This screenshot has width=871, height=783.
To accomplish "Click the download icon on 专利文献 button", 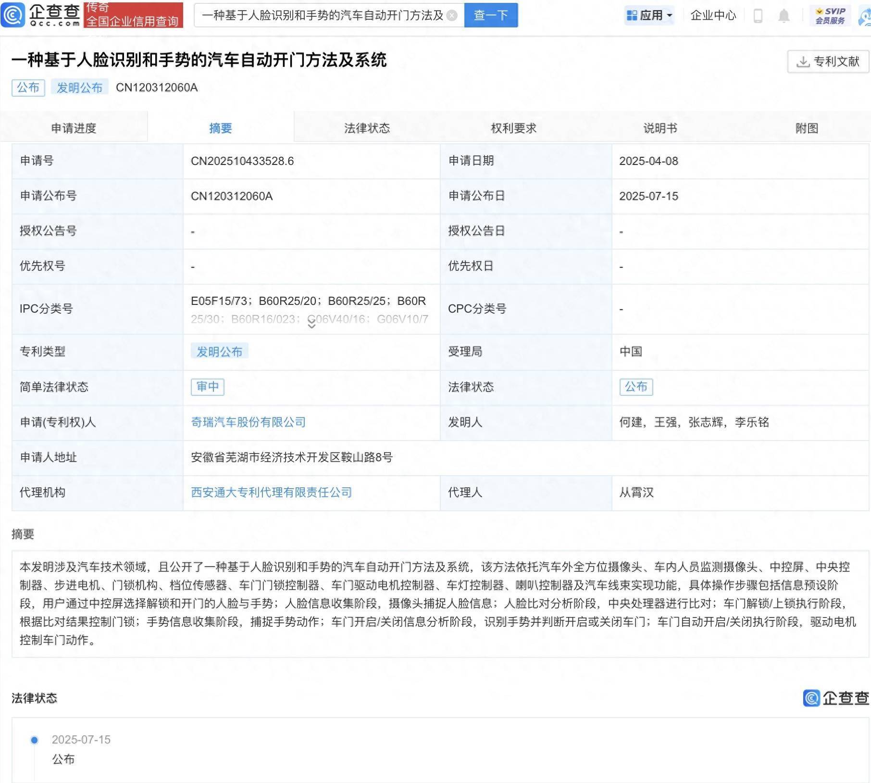I will click(x=802, y=61).
